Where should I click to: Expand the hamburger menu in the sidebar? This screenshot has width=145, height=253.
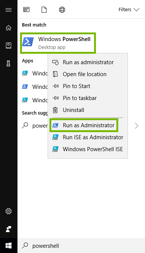pos(9,10)
